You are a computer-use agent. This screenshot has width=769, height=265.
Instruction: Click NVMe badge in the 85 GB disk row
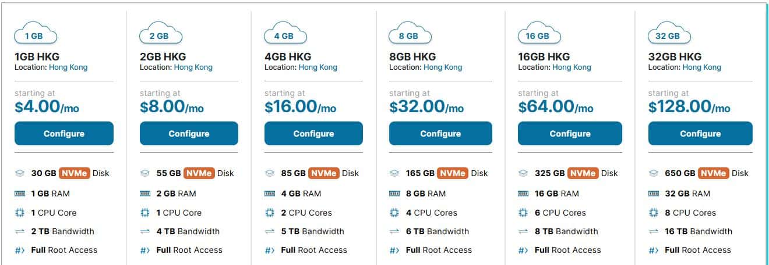click(x=323, y=173)
